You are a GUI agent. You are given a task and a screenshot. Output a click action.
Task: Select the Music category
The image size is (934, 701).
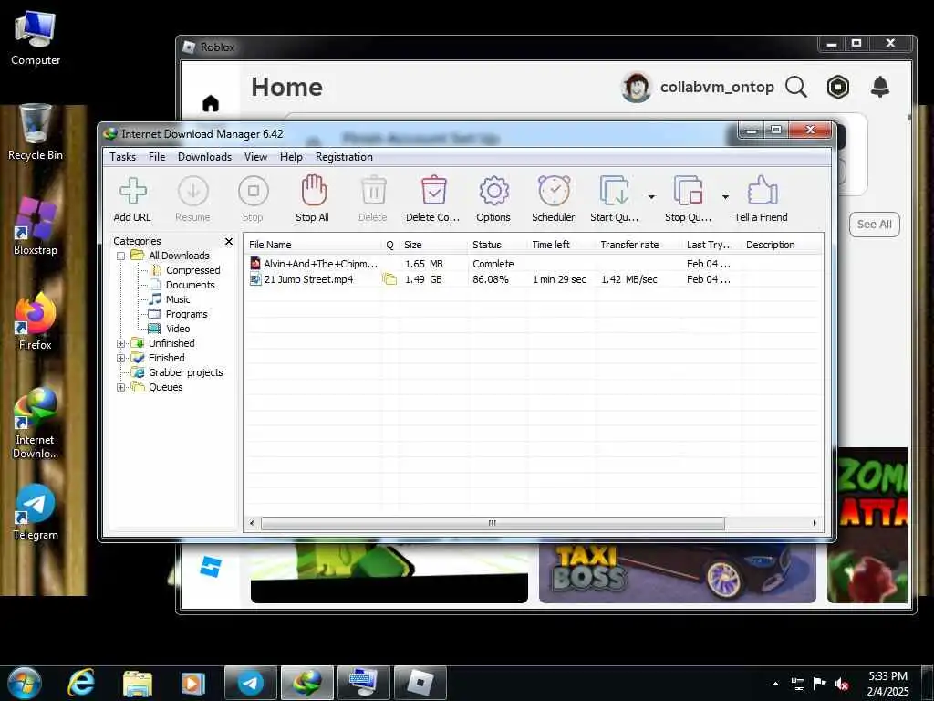pyautogui.click(x=178, y=299)
